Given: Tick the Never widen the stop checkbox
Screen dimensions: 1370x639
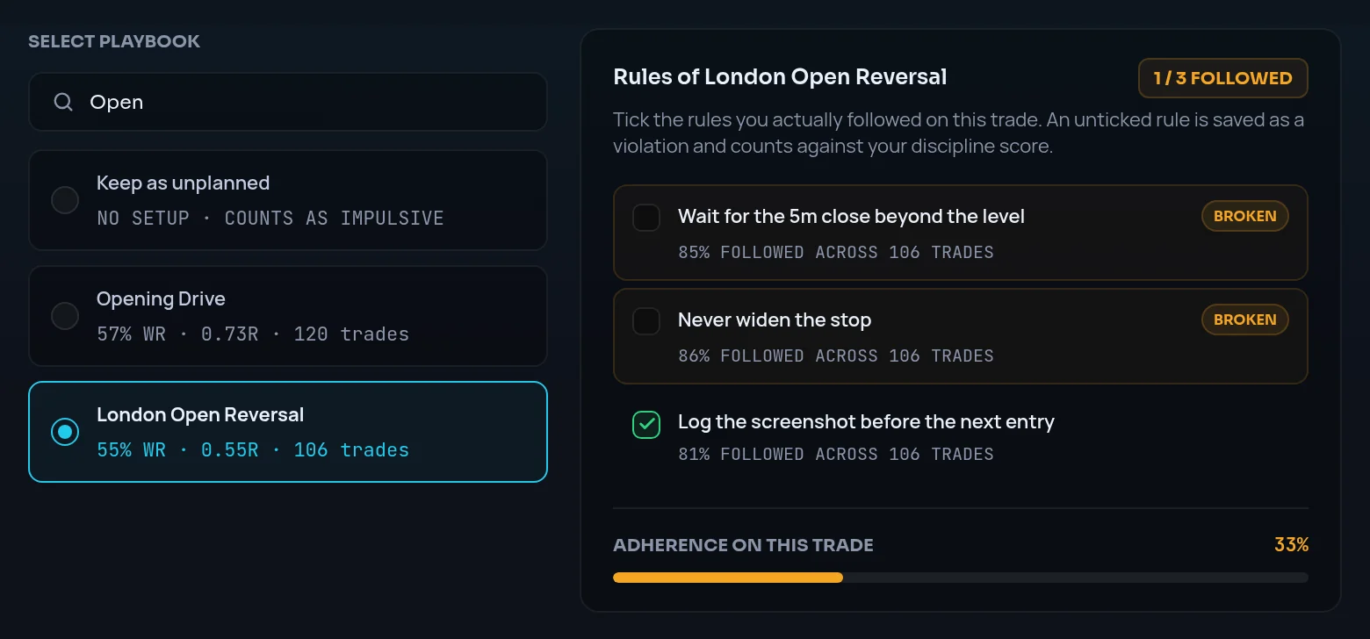Looking at the screenshot, I should [x=646, y=320].
